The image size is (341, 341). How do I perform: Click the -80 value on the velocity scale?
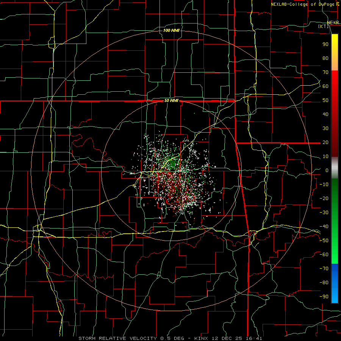click(x=324, y=283)
